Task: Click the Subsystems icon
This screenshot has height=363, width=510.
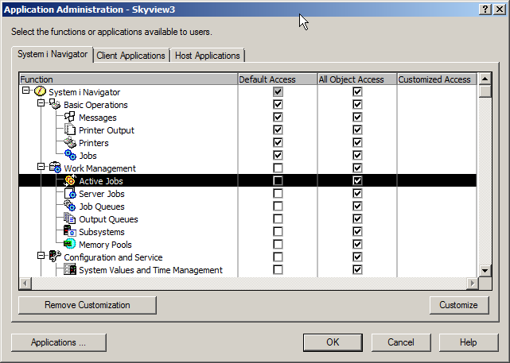Action: [x=70, y=231]
